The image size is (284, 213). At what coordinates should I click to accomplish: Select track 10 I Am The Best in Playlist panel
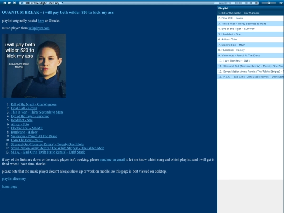point(250,61)
